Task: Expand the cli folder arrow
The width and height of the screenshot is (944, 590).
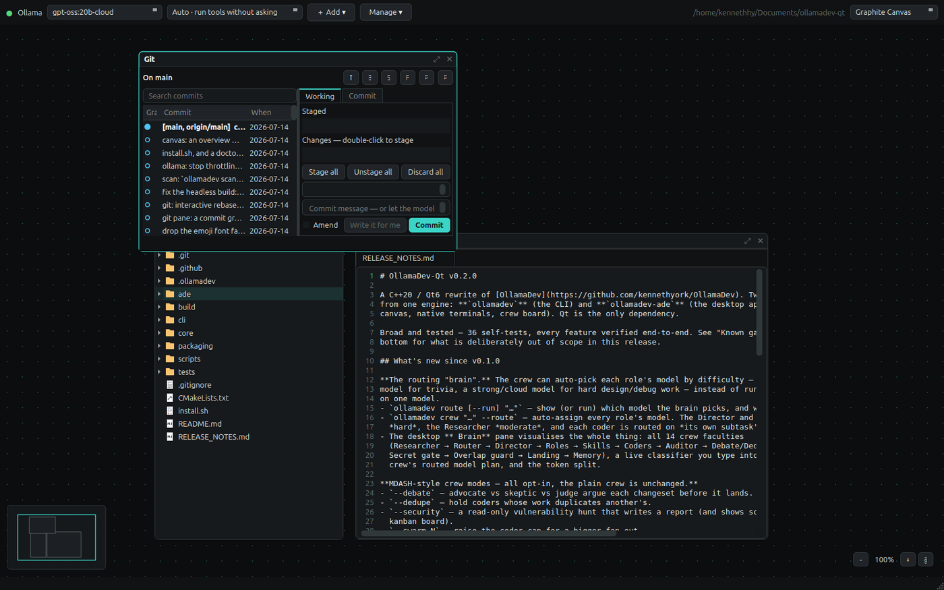Action: click(160, 320)
